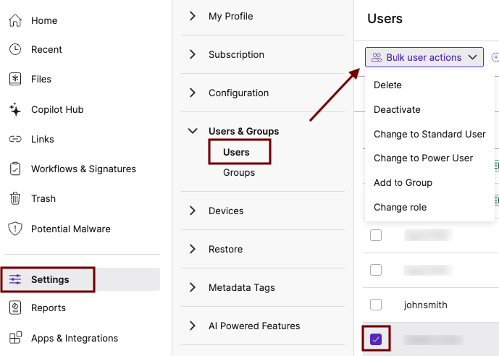Click the Workflows & Signatures clipboard icon
The height and width of the screenshot is (356, 499).
(x=15, y=169)
